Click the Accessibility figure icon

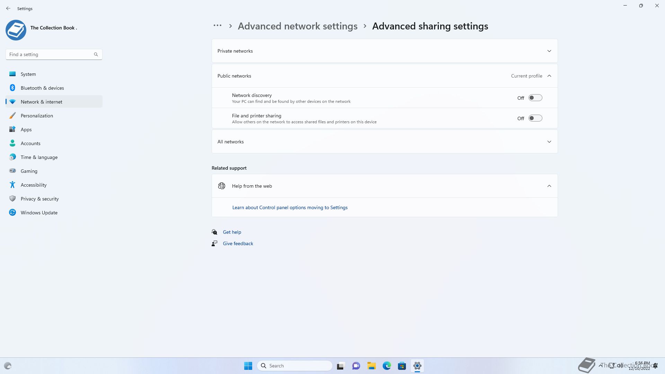[x=12, y=185]
